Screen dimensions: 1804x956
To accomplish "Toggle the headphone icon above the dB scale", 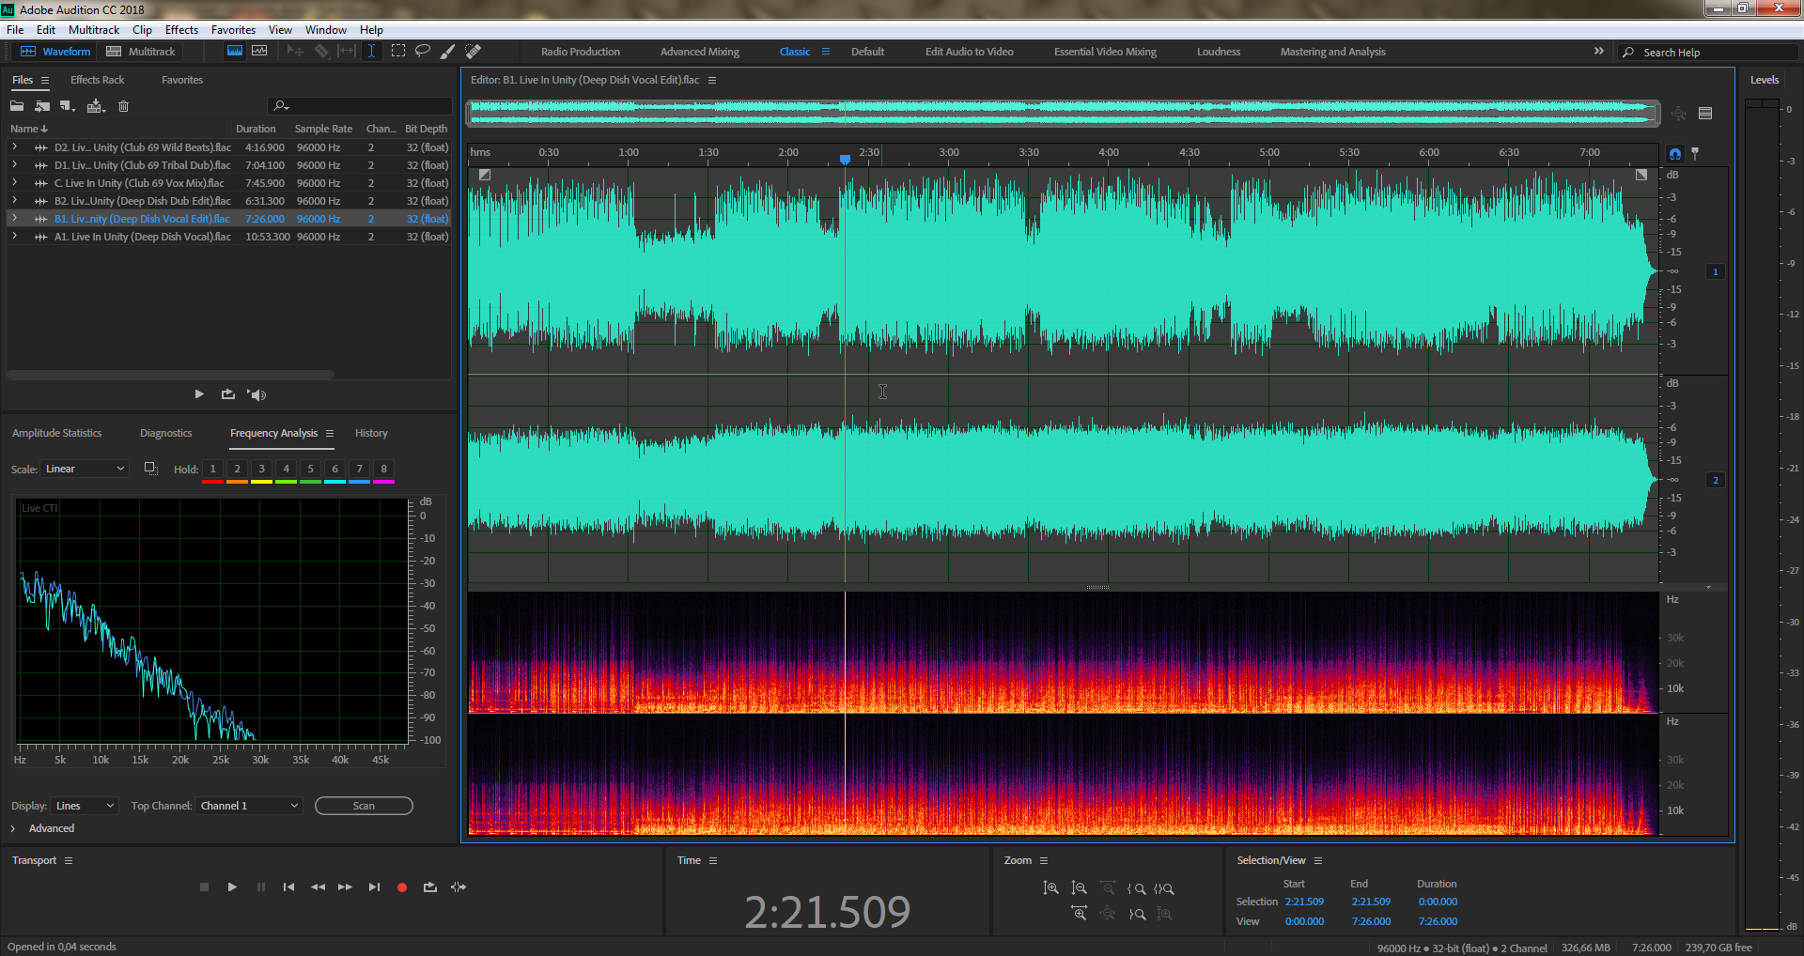I will (x=1675, y=153).
